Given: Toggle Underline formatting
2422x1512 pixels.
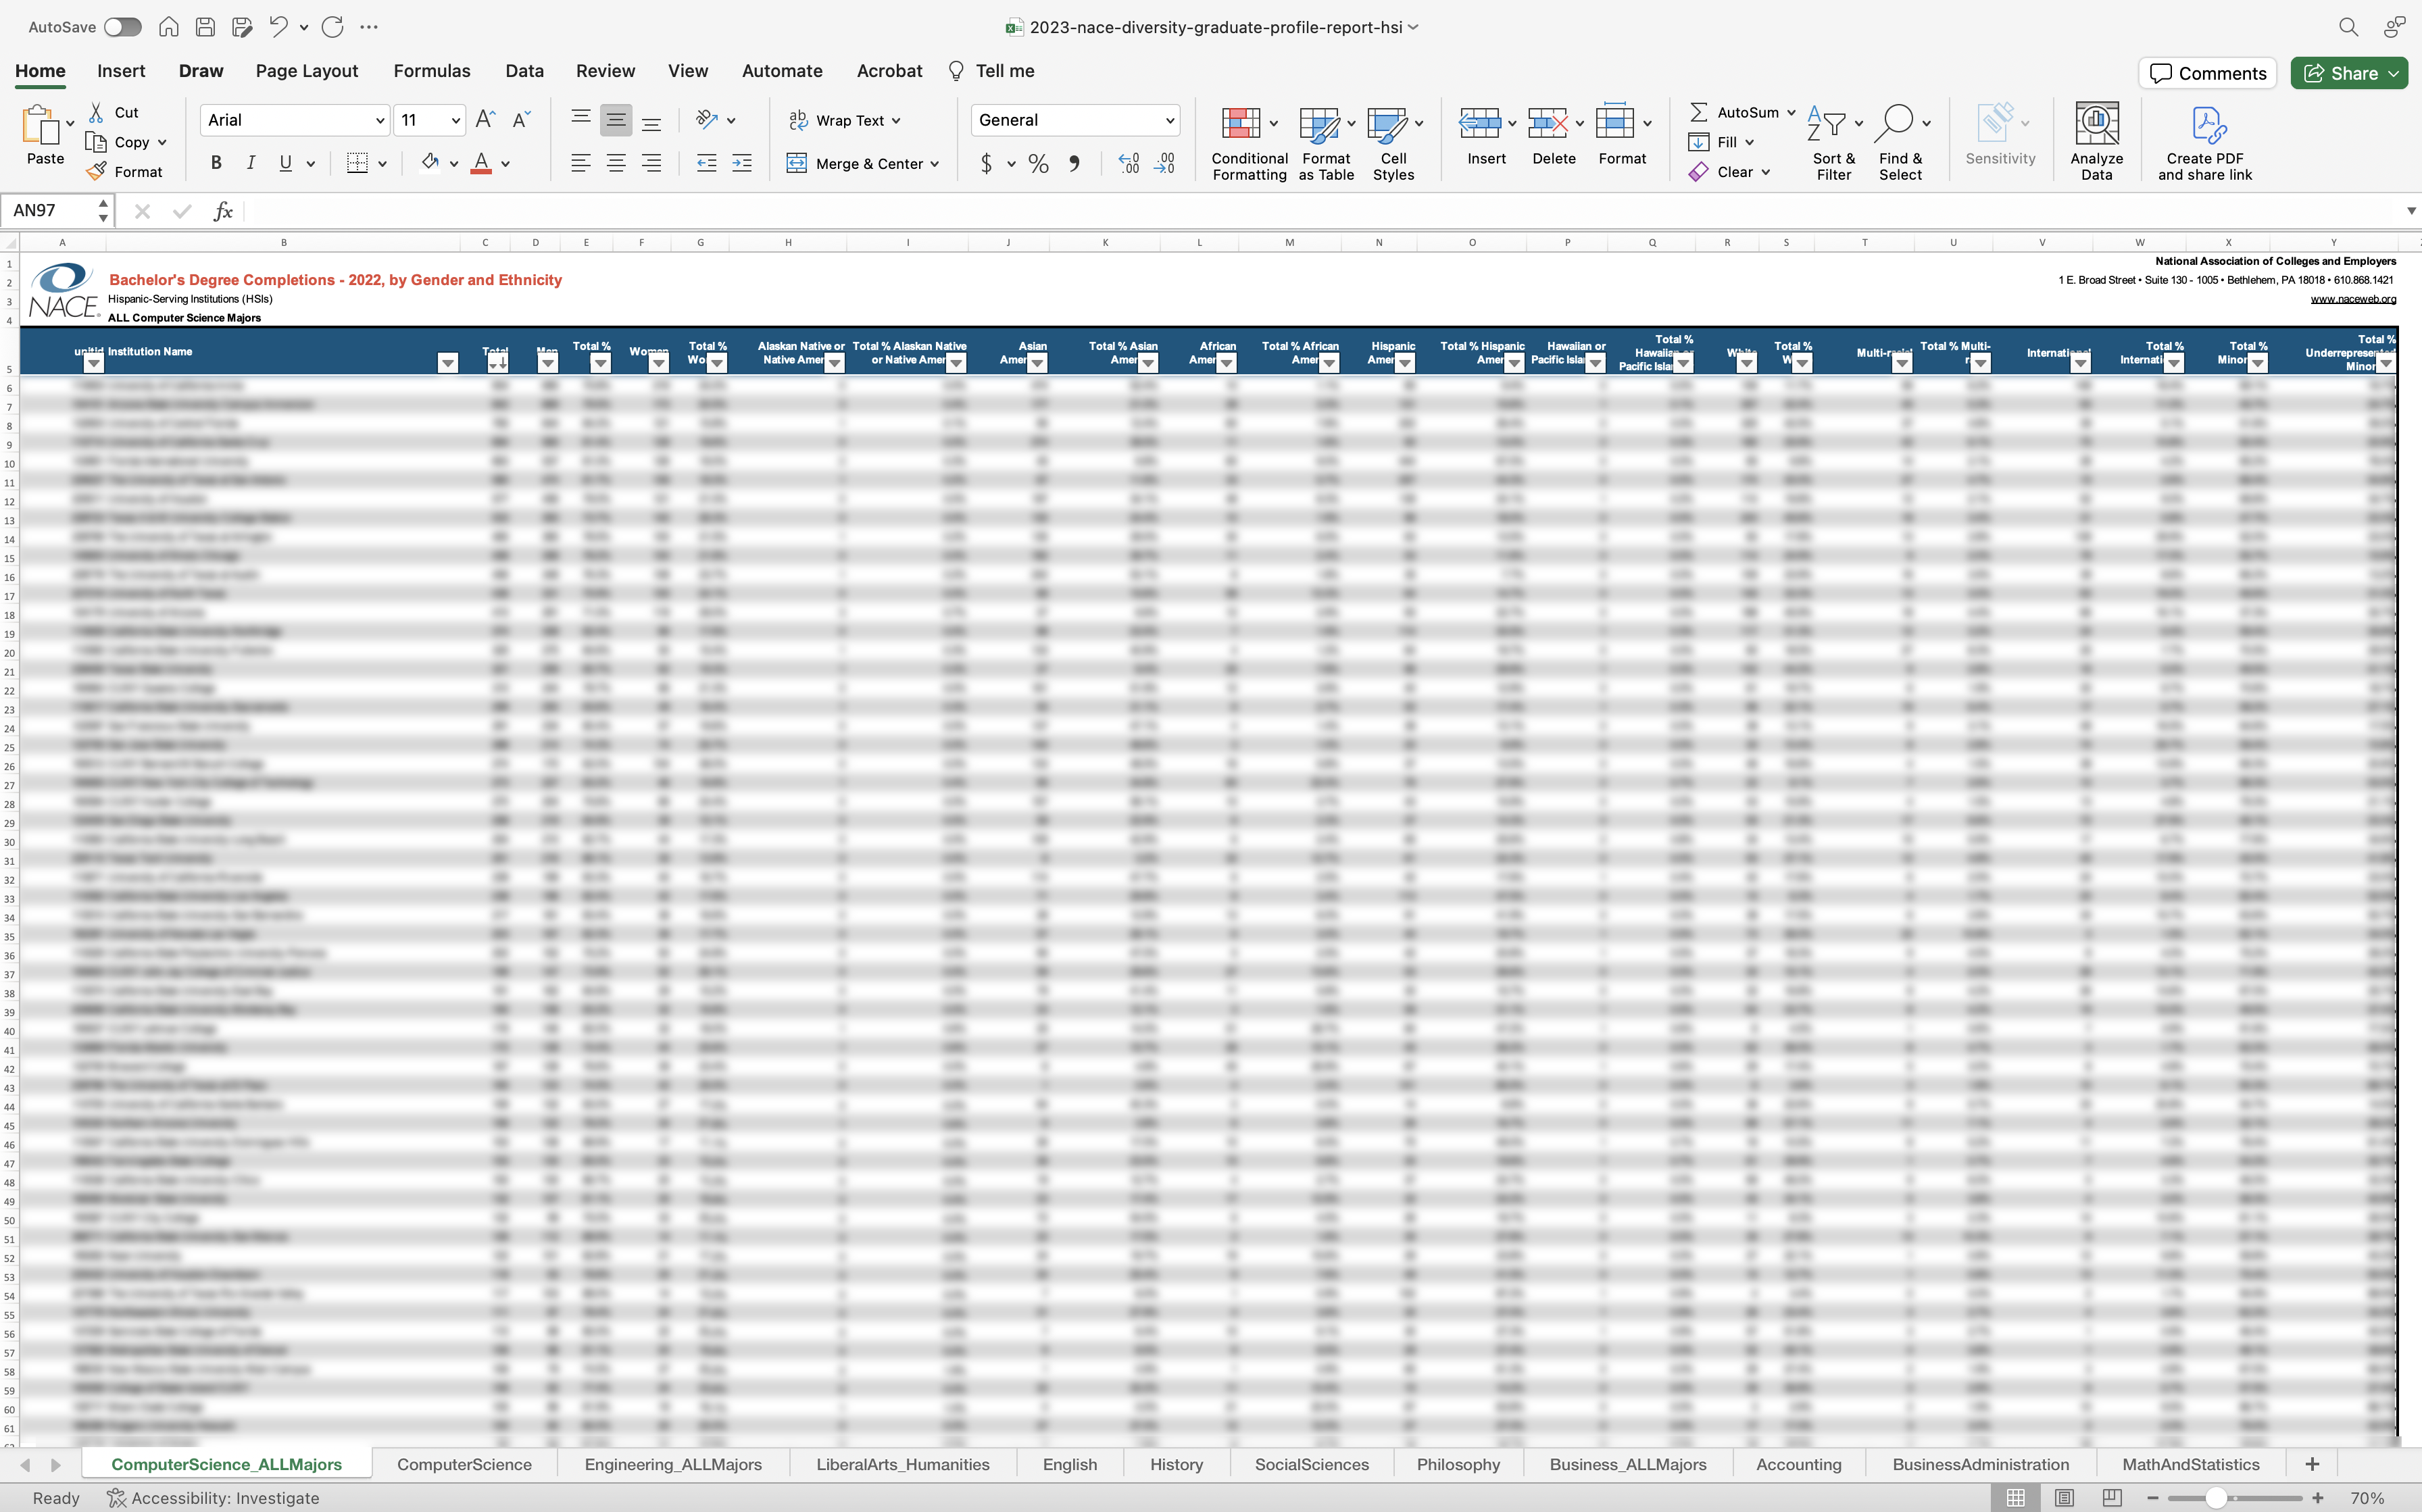Looking at the screenshot, I should [x=286, y=163].
